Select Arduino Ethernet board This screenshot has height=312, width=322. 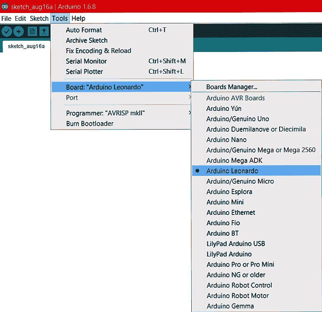coord(256,213)
